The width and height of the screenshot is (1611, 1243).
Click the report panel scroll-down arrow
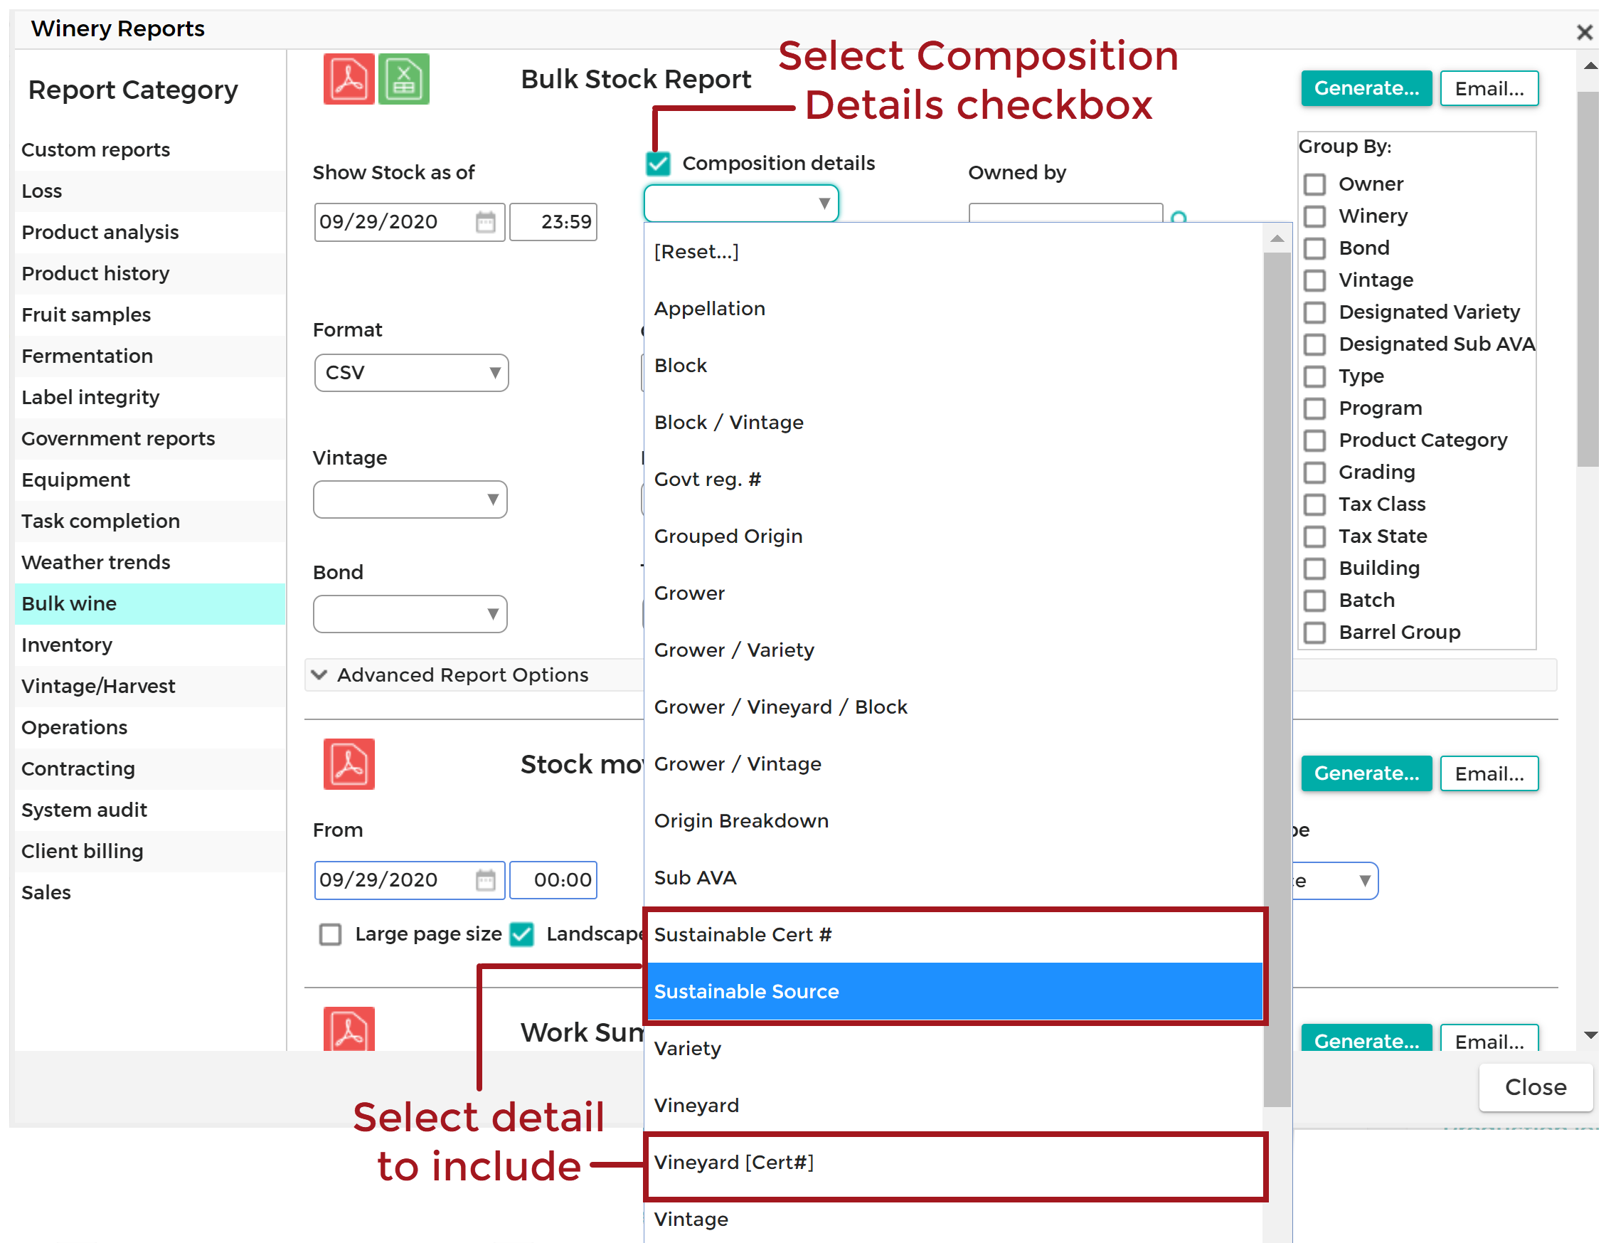1590,1036
